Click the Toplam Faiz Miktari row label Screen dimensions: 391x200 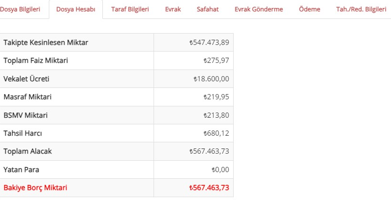coord(36,61)
